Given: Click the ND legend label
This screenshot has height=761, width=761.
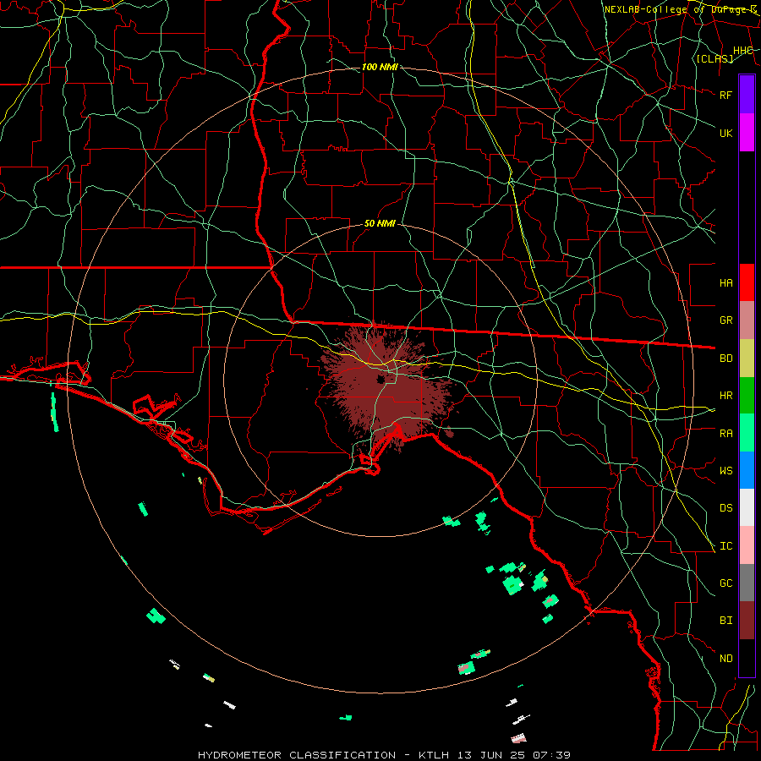Looking at the screenshot, I should 725,659.
